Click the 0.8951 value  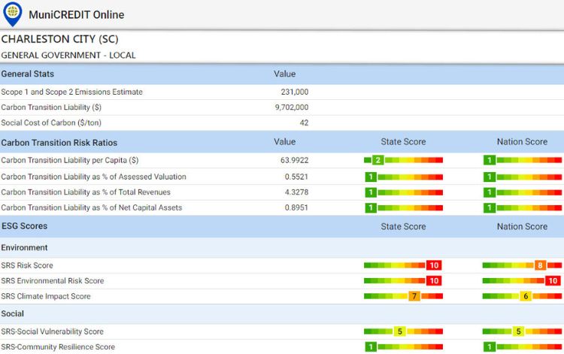(x=296, y=207)
